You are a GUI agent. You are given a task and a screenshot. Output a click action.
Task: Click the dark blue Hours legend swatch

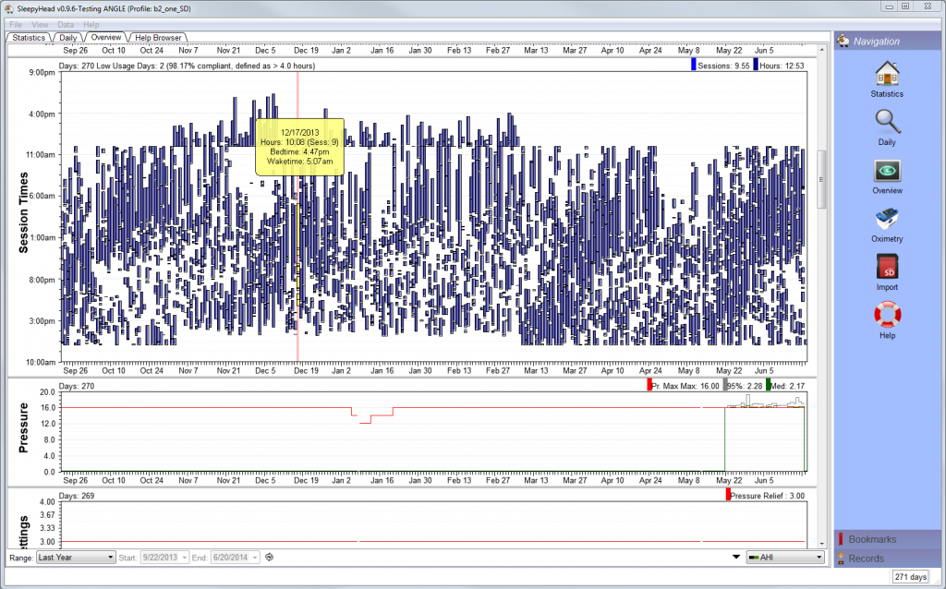point(756,65)
